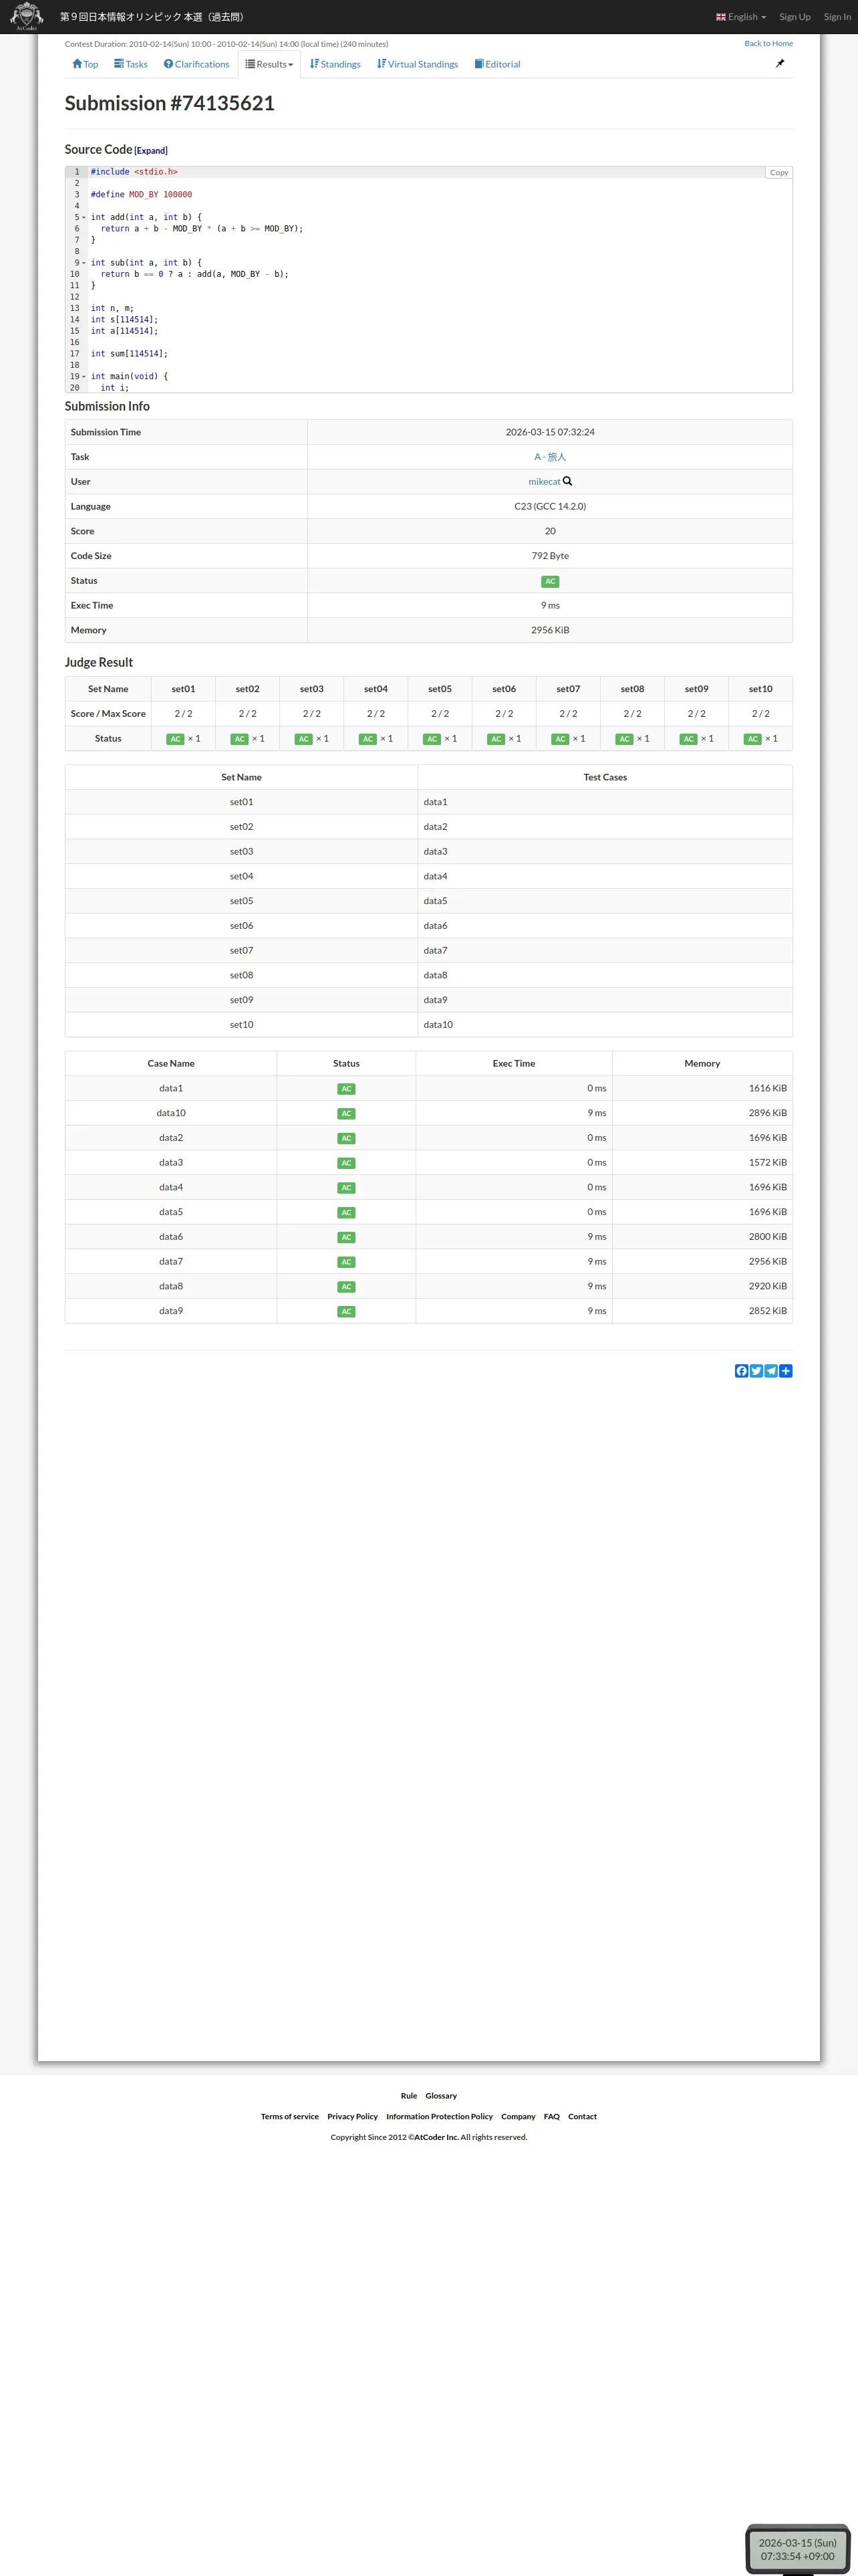Click the 'Exec Time' column header

point(513,1064)
